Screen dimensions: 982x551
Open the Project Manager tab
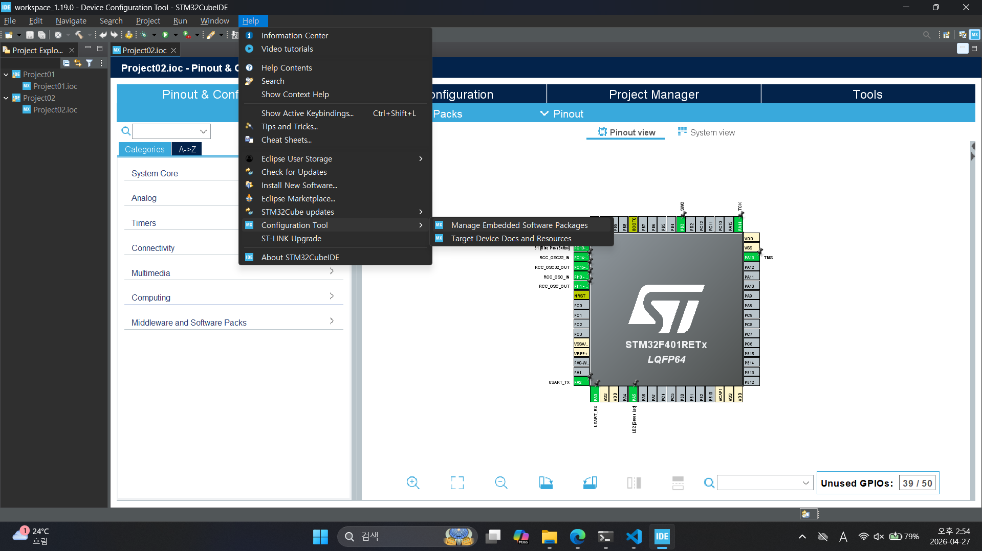coord(653,94)
